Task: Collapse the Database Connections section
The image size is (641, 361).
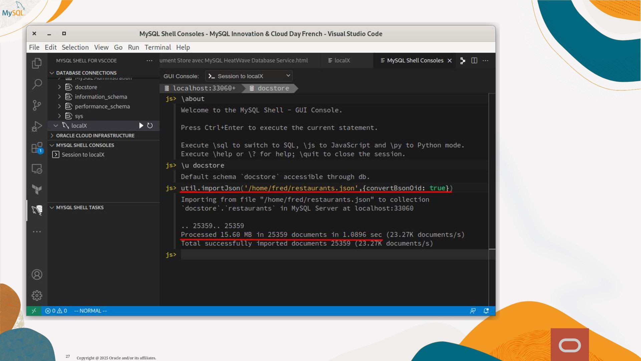Action: click(52, 73)
